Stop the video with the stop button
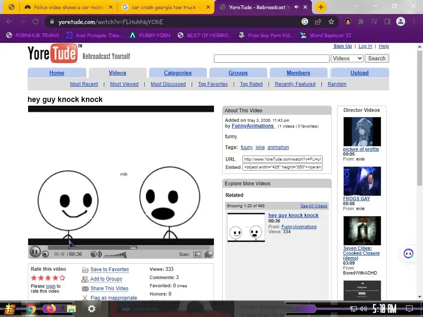 [45, 254]
